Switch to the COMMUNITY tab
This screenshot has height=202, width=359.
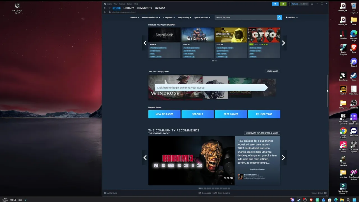(144, 8)
